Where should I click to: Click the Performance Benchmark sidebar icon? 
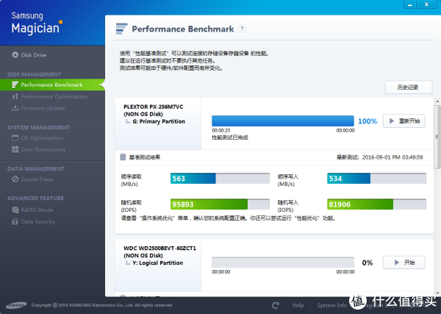pos(15,85)
